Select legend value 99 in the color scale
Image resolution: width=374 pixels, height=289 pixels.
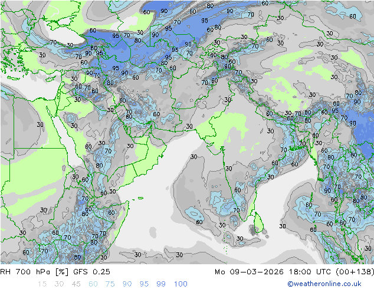[x=161, y=284]
